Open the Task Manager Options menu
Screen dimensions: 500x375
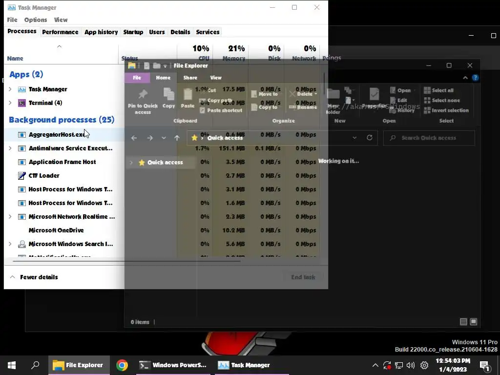click(x=36, y=20)
